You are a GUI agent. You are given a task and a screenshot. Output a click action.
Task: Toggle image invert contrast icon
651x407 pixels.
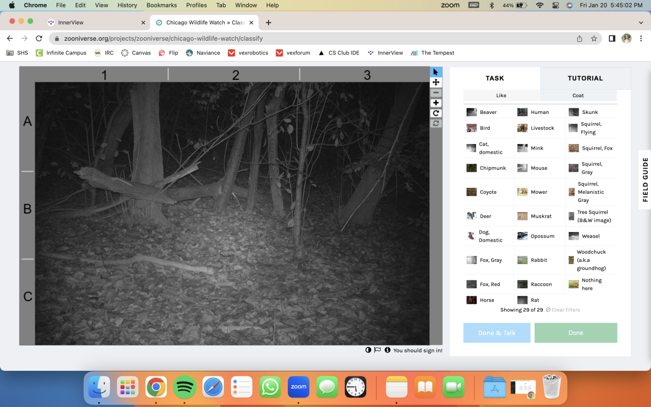(x=368, y=350)
